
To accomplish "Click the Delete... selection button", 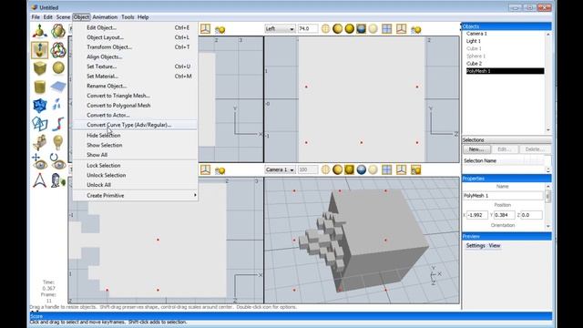I will click(534, 149).
